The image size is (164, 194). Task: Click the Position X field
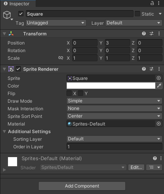85,43
